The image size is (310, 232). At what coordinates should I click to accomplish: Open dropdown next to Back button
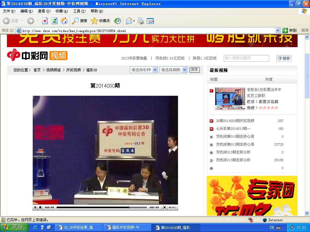[22, 21]
